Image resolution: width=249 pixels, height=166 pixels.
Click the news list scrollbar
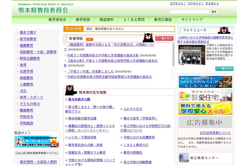click(174, 55)
